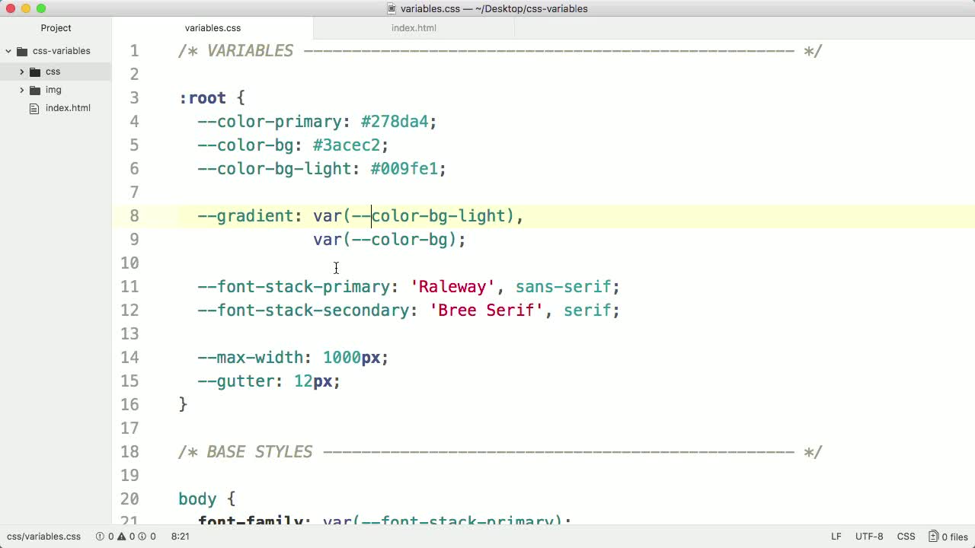This screenshot has width=975, height=548.
Task: Expand the css folder chevron
Action: coord(21,72)
